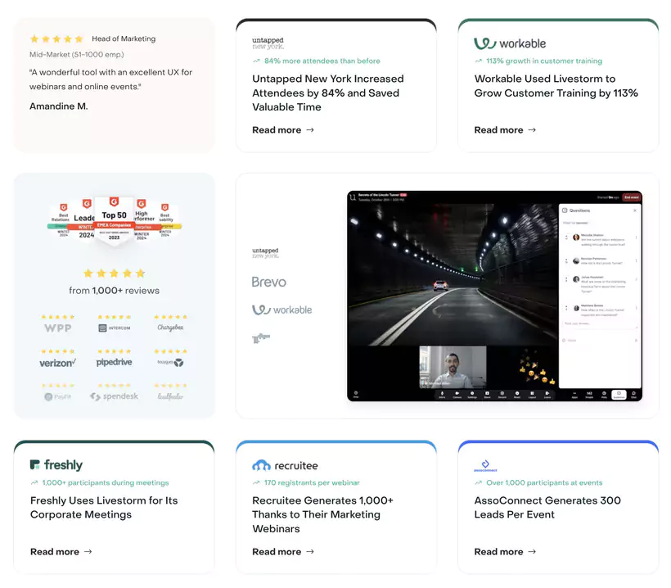671x588 pixels.
Task: Turn off the camera
Action: (x=457, y=394)
